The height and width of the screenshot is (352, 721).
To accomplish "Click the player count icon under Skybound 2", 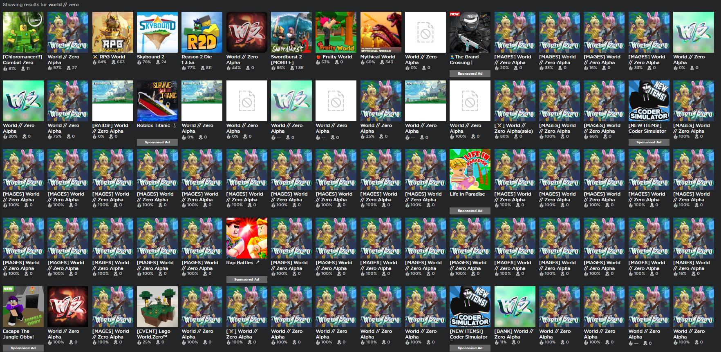I will pos(158,62).
